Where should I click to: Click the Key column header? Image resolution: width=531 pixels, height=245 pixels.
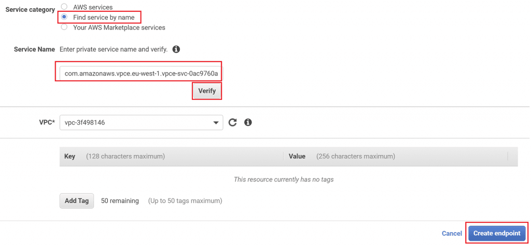[70, 156]
